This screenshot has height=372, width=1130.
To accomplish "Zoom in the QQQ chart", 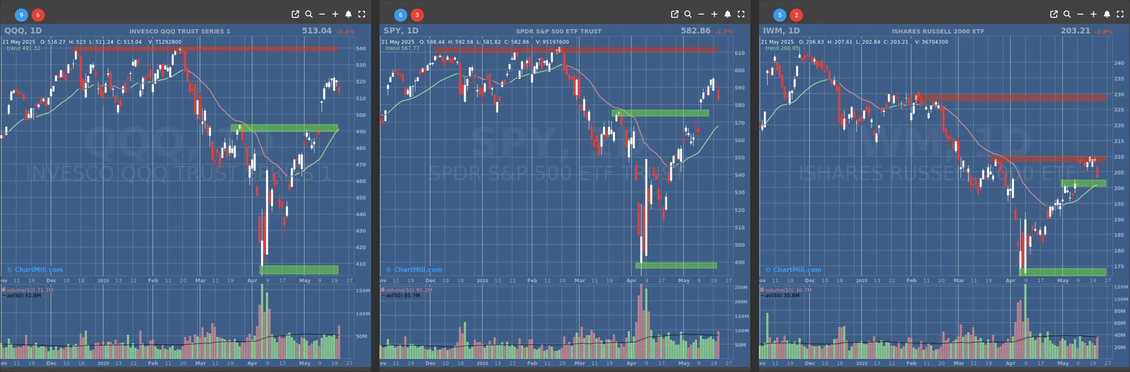I will pyautogui.click(x=335, y=14).
